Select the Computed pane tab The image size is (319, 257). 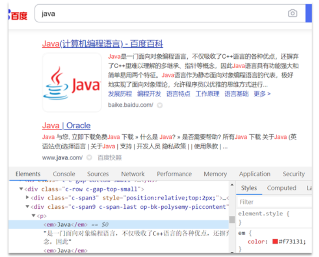[x=282, y=188]
